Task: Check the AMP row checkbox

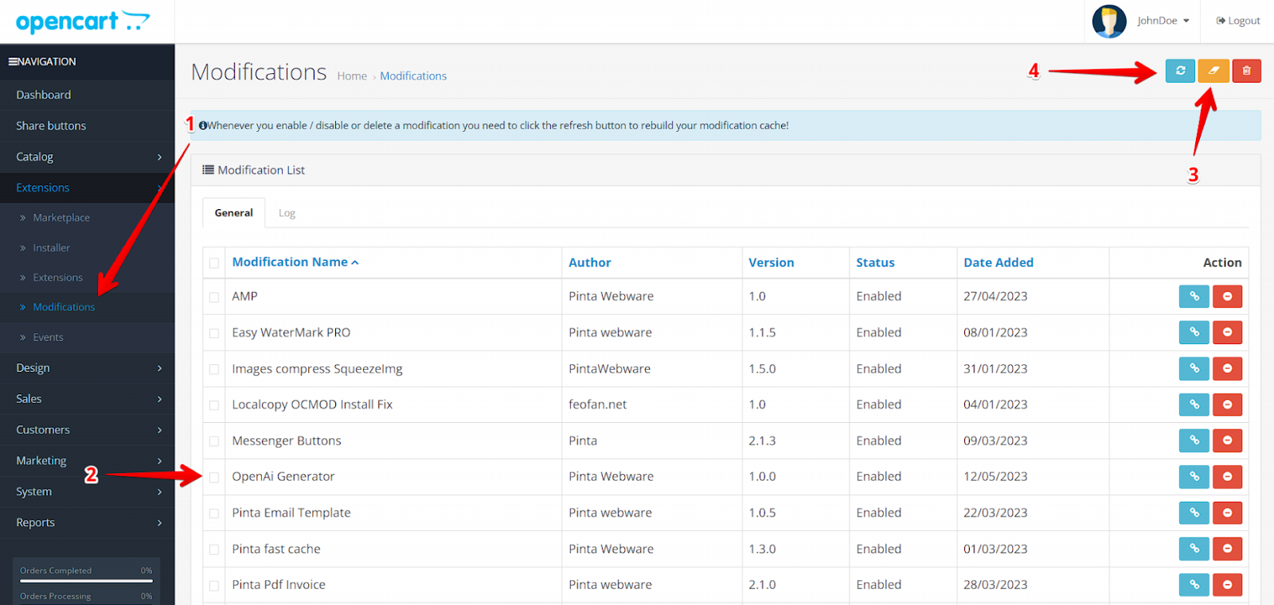Action: click(x=214, y=297)
